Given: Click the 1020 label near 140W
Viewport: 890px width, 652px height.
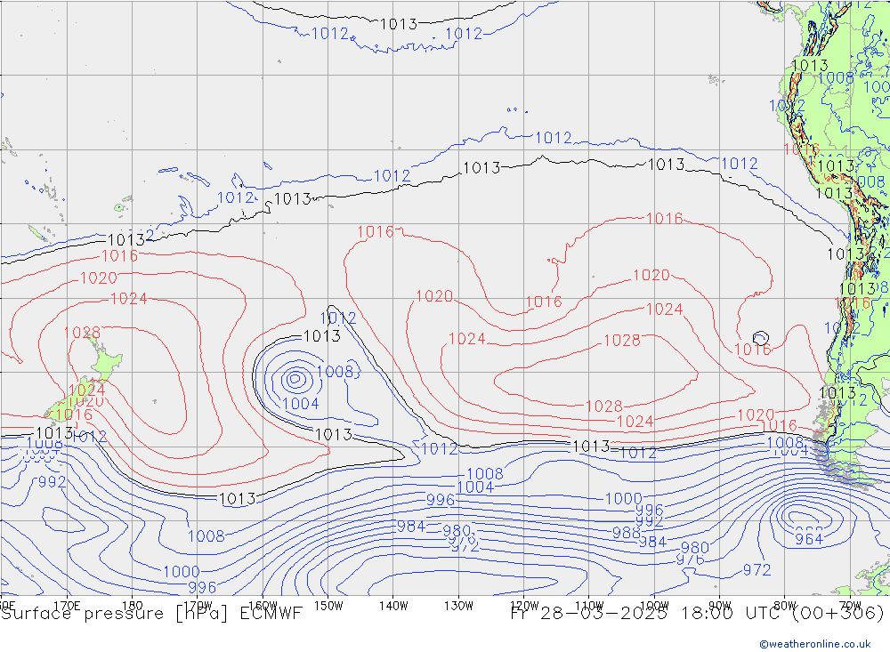Looking at the screenshot, I should tap(435, 295).
